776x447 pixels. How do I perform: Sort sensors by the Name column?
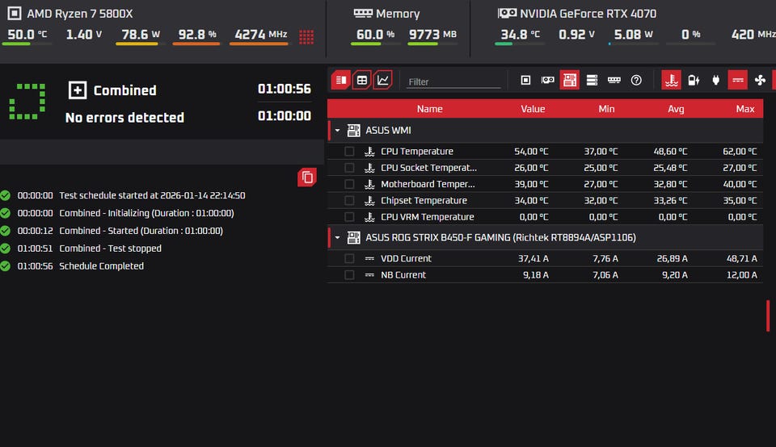[x=429, y=109]
